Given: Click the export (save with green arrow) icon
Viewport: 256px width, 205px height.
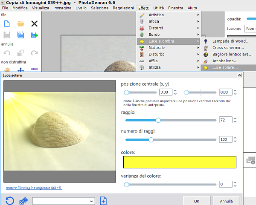Looking at the screenshot, I should [35, 35].
